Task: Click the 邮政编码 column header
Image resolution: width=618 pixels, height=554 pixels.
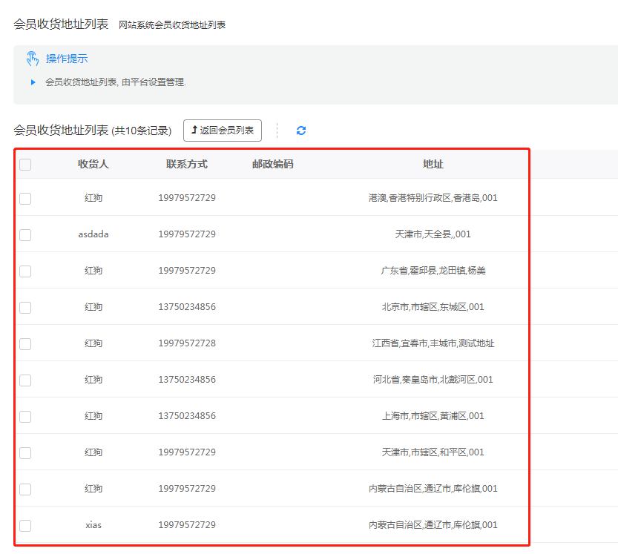Action: click(272, 164)
